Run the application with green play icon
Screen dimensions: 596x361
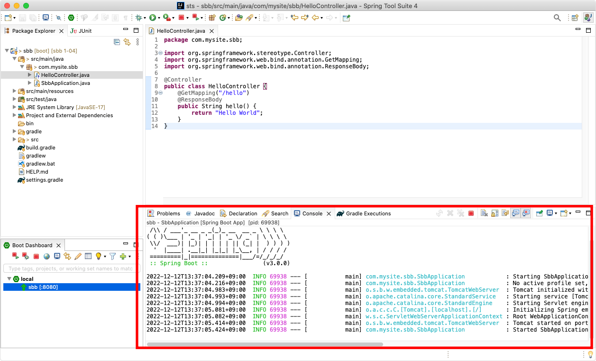(x=152, y=18)
